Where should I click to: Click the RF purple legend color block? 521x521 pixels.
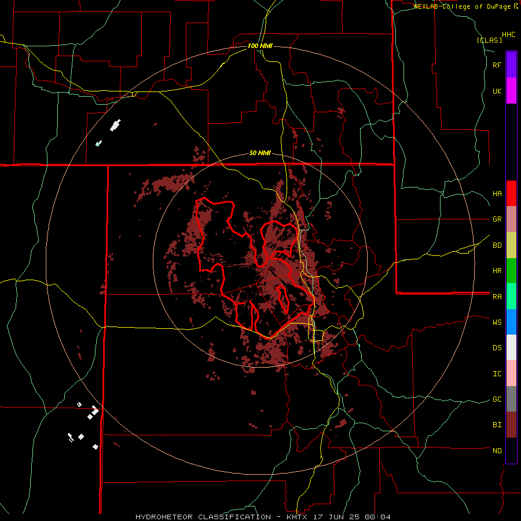pos(511,65)
